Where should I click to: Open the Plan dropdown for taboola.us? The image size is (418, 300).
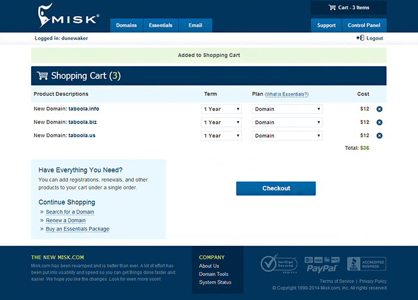[287, 136]
